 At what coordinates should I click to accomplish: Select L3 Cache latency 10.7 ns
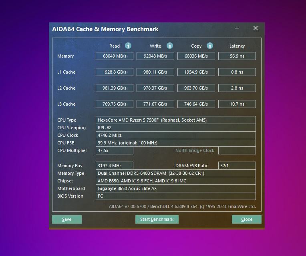237,104
